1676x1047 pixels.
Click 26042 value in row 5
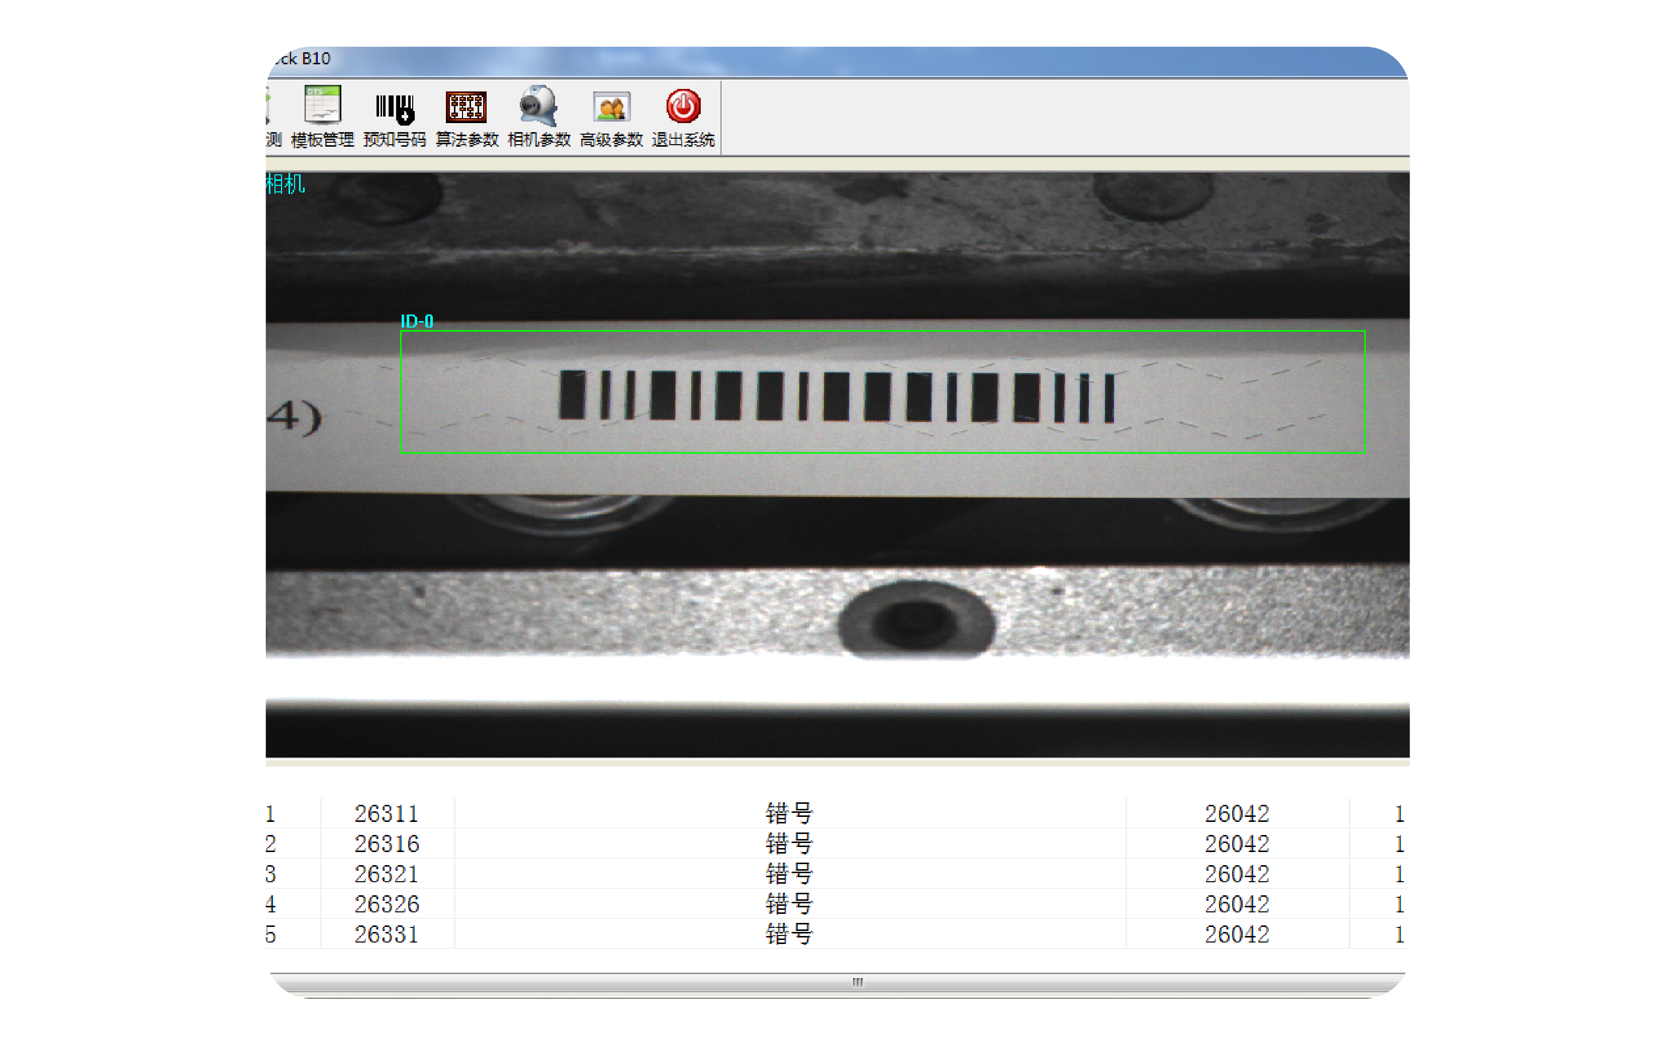[1236, 935]
